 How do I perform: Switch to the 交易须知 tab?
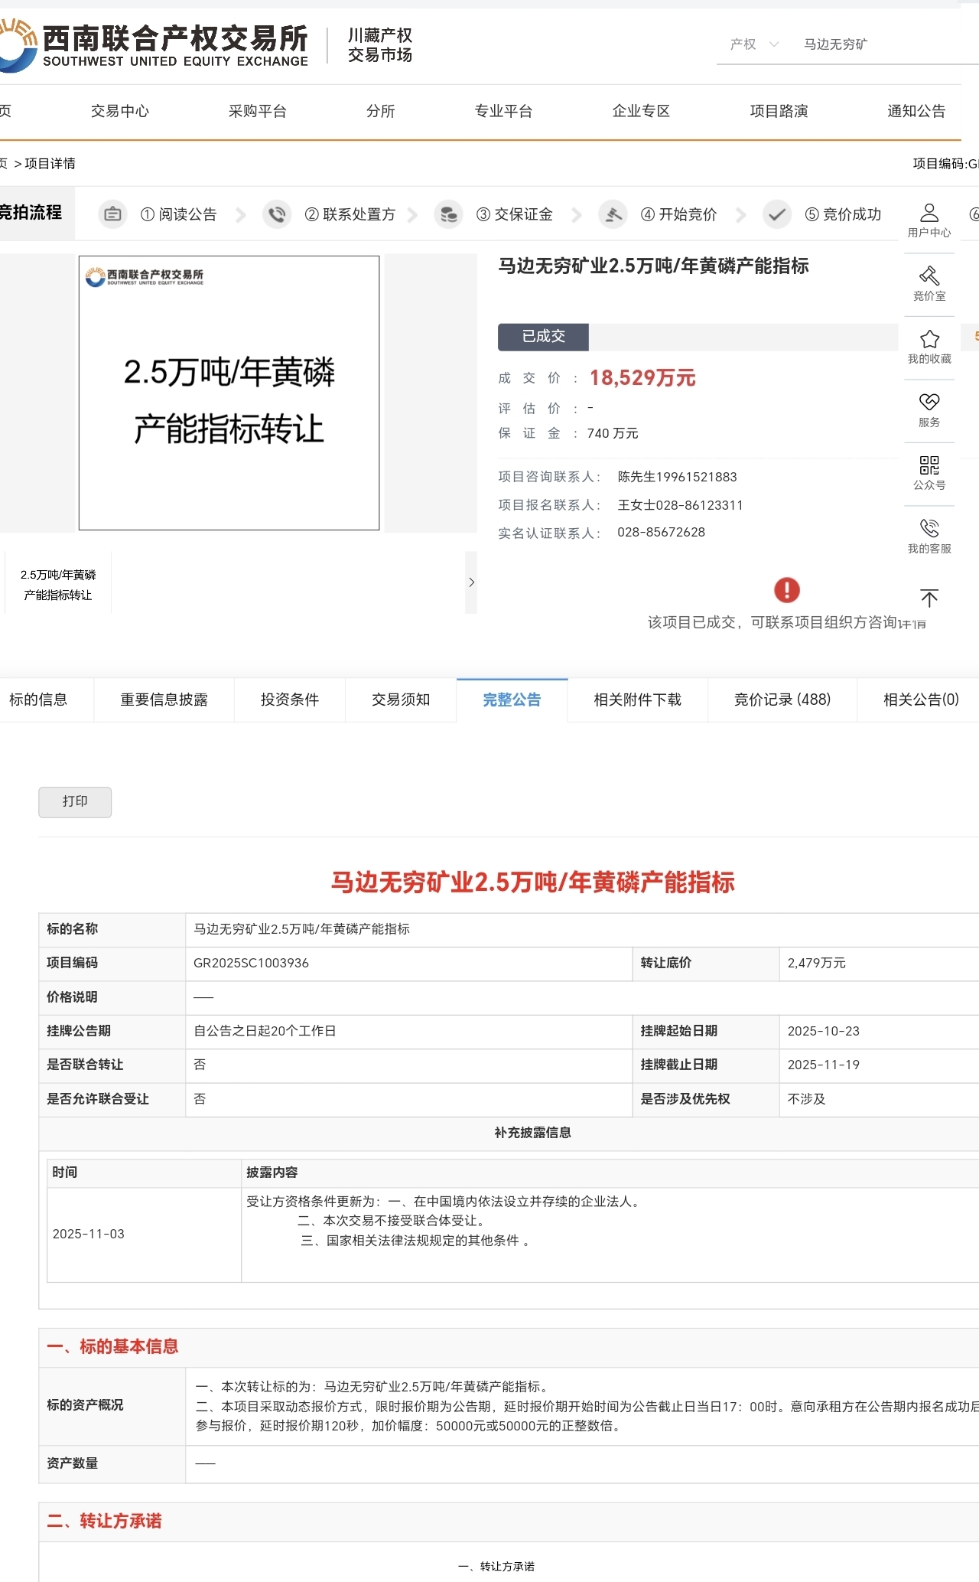[x=401, y=700]
